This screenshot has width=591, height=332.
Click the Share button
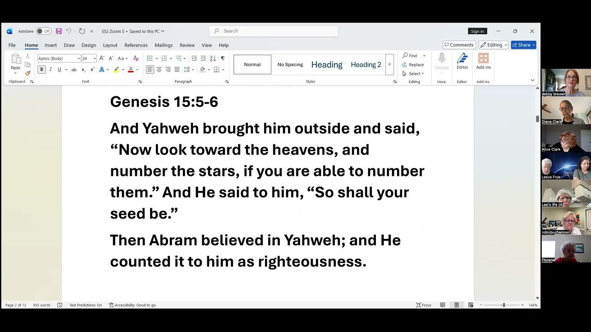pyautogui.click(x=524, y=45)
